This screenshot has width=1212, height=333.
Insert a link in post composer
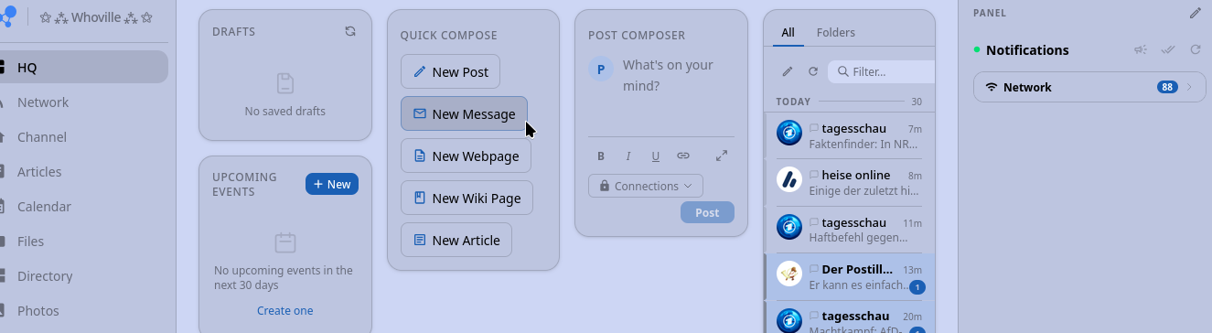[683, 156]
